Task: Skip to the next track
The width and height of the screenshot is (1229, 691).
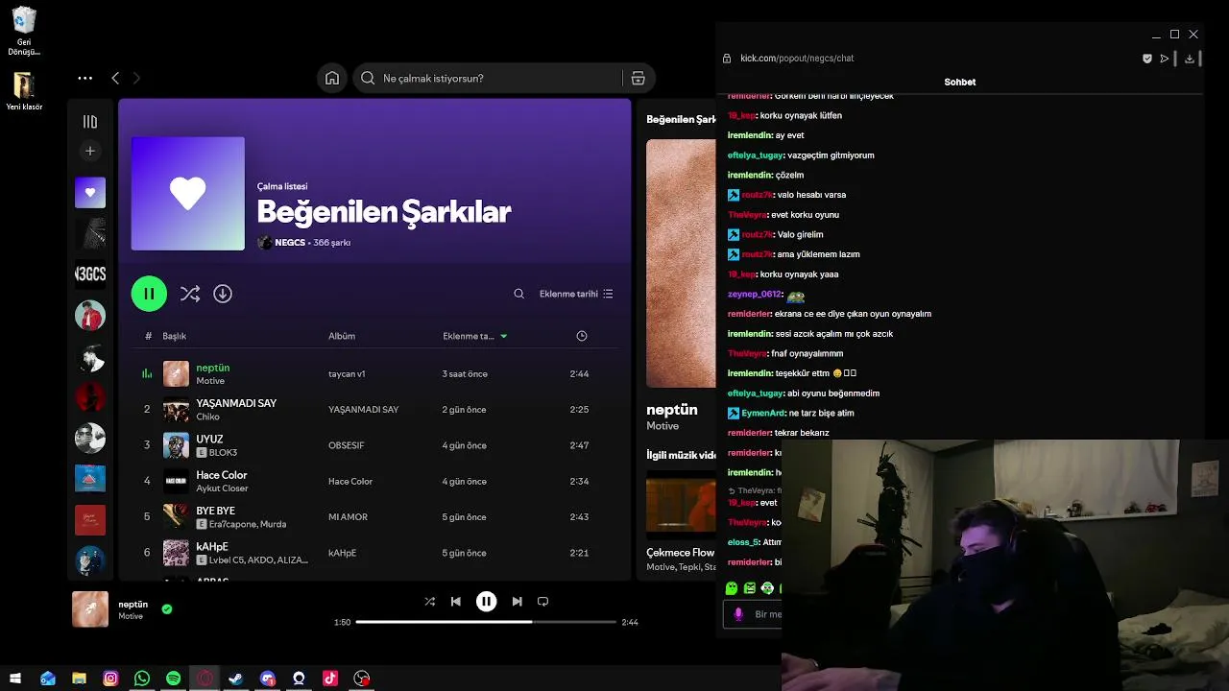Action: tap(517, 602)
